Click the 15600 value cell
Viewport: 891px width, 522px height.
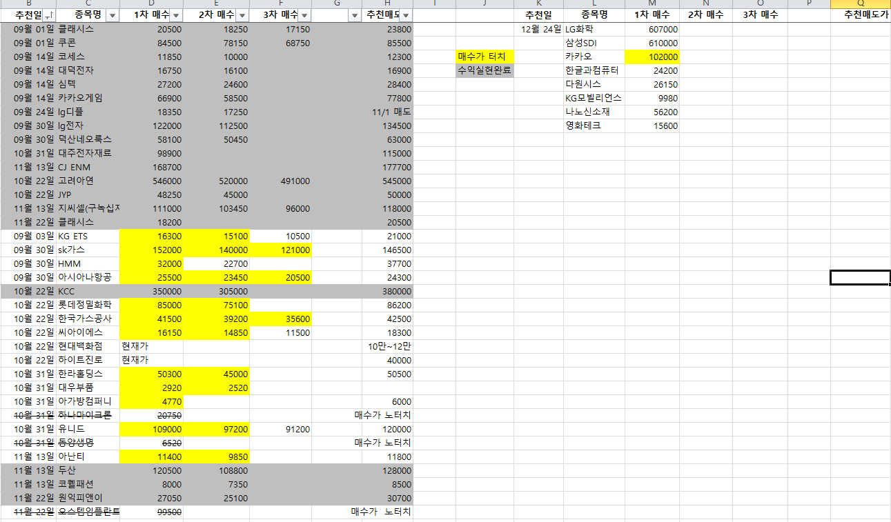point(652,126)
